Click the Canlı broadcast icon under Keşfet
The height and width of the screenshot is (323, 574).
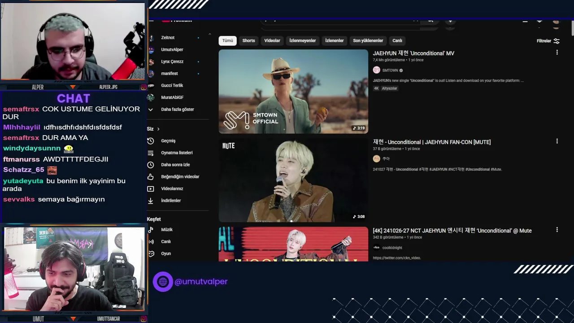point(151,241)
